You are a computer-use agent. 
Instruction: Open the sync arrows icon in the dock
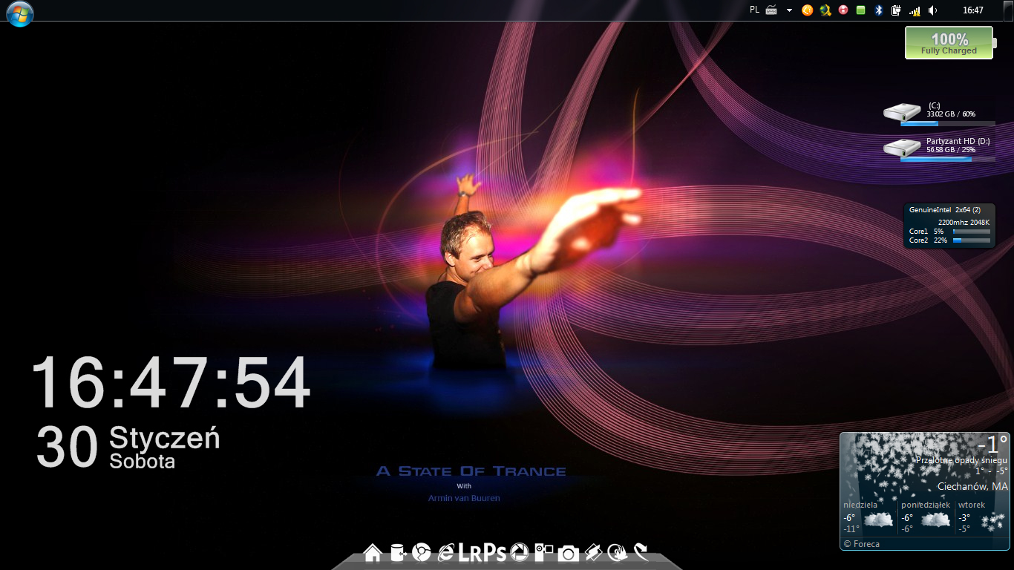593,552
